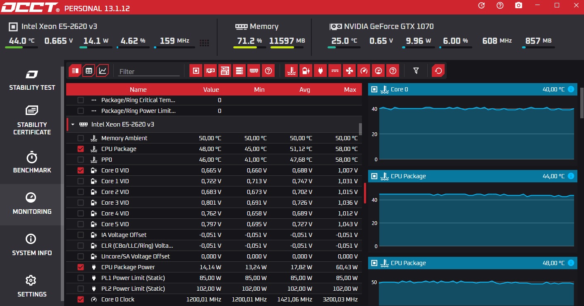Screen dimensions: 584x306
Task: Uncheck the CPU Package Power checkbox
Action: click(x=81, y=267)
